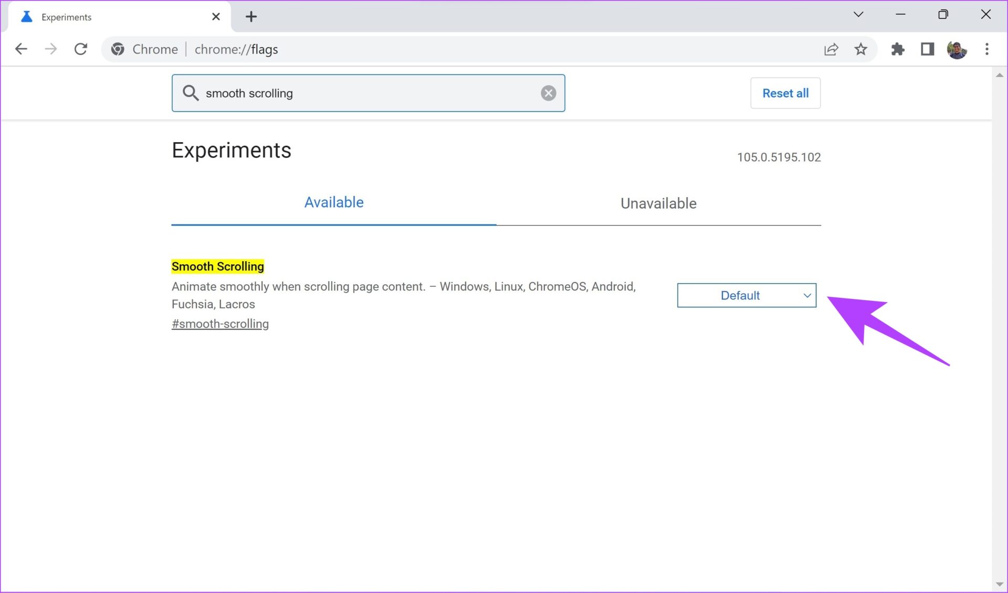Image resolution: width=1008 pixels, height=593 pixels.
Task: Reload the chrome://flags page
Action: tap(81, 49)
